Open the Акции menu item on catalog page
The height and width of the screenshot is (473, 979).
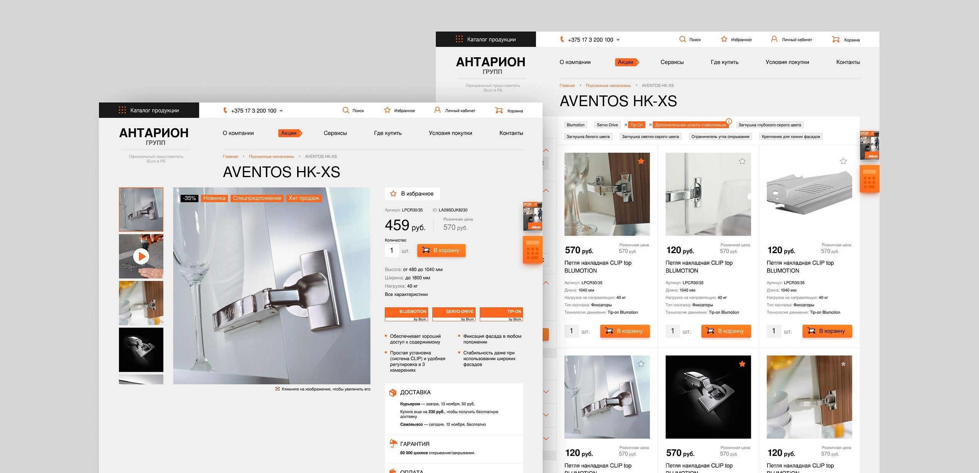pyautogui.click(x=626, y=62)
